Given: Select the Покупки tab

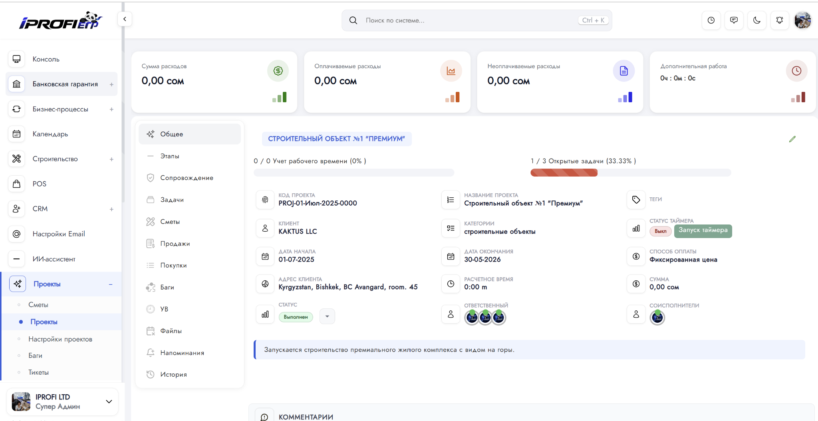Looking at the screenshot, I should (190, 265).
